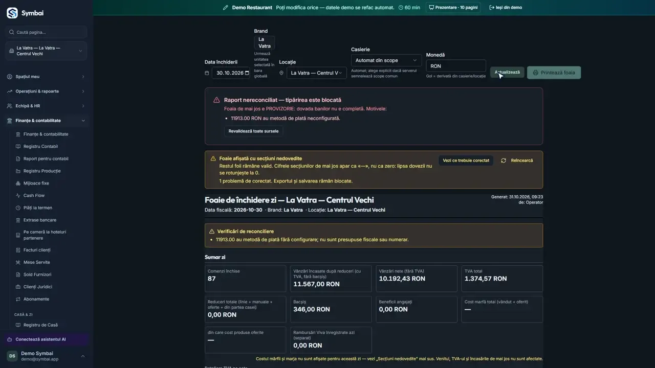
Task: Click the Extrase bancare icon
Action: [18, 220]
